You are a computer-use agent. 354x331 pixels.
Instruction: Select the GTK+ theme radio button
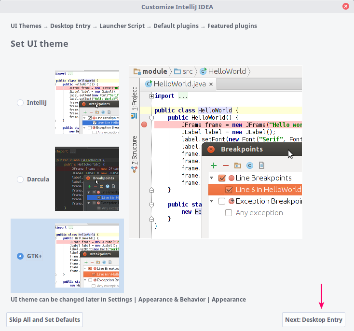click(20, 256)
